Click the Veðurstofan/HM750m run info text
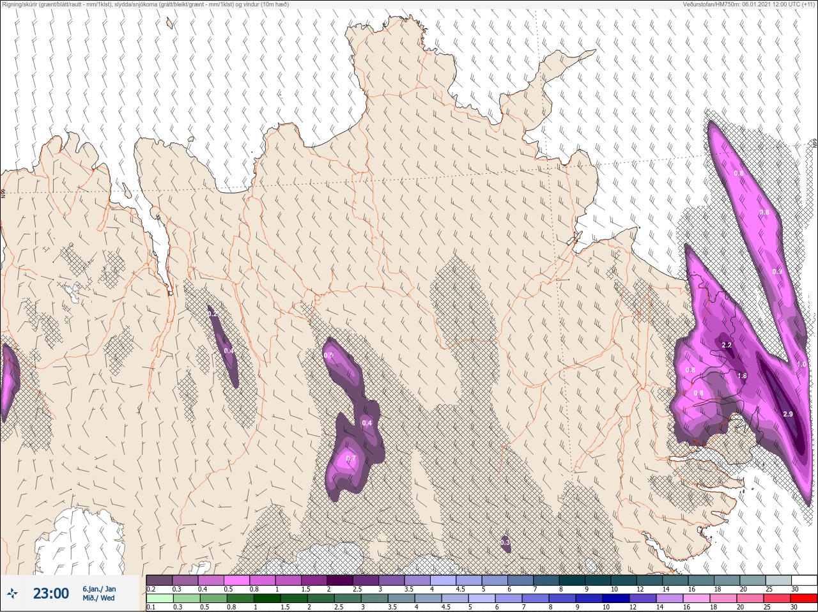The height and width of the screenshot is (612, 818). coord(749,4)
